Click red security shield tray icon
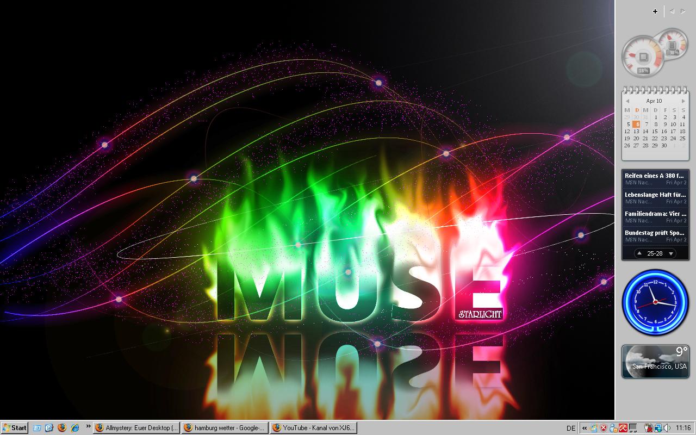 604,428
